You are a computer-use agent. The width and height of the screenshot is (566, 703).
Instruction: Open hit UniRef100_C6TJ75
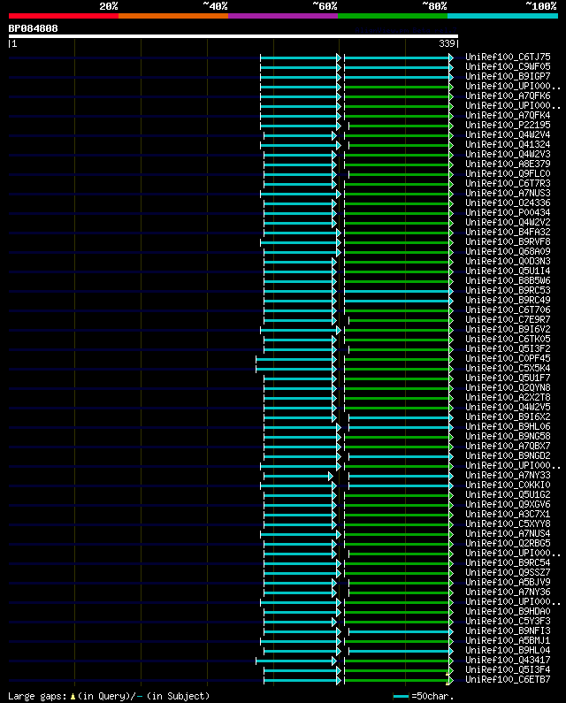pyautogui.click(x=508, y=57)
